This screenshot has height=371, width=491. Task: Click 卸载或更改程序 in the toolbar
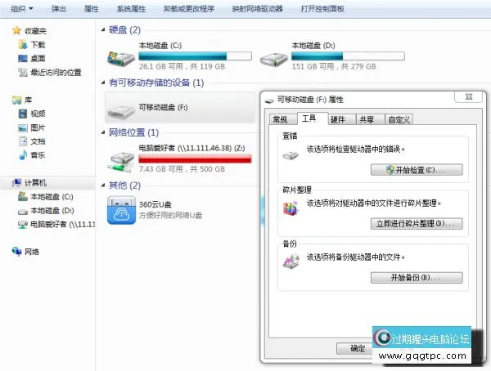[x=189, y=9]
